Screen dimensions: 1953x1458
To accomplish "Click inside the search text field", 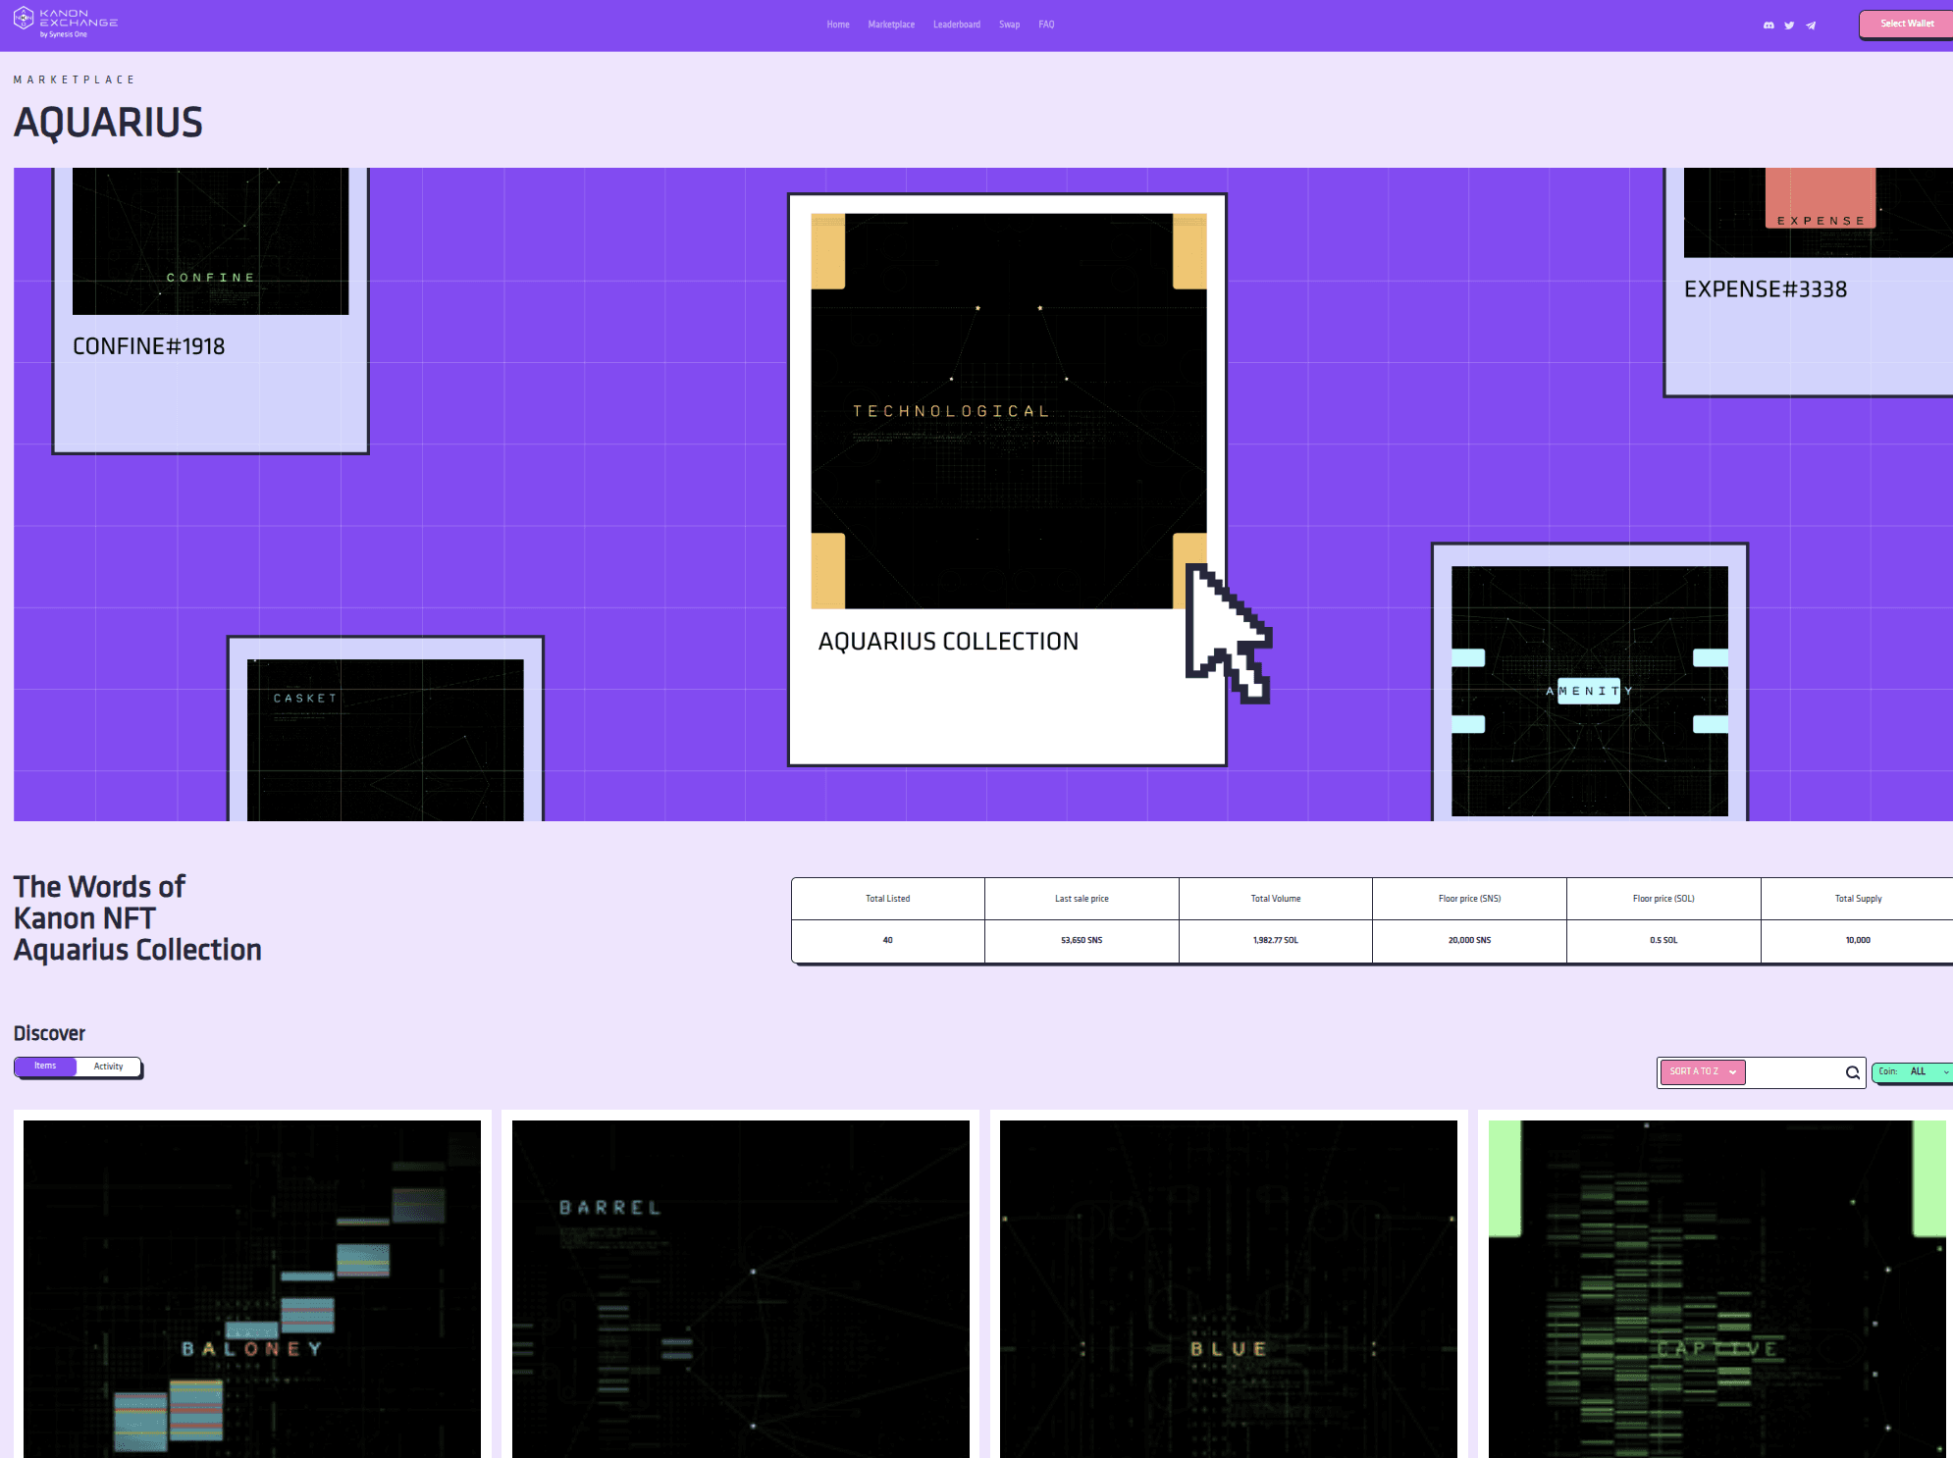I will pos(1794,1072).
